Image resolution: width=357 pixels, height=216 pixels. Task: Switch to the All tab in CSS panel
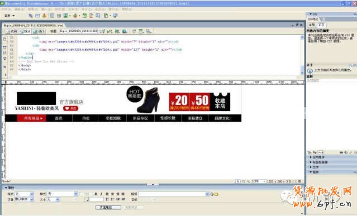click(312, 25)
